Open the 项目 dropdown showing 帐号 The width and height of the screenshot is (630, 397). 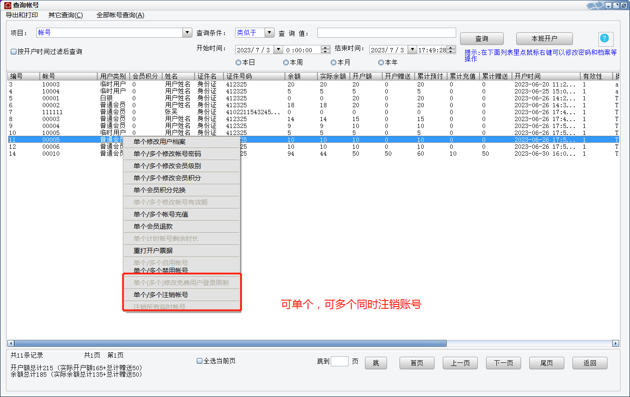coord(187,32)
